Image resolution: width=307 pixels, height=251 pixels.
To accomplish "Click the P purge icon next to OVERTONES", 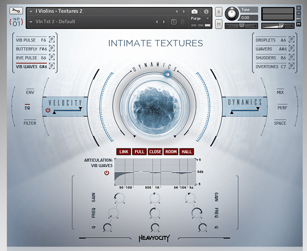I will (292, 66).
